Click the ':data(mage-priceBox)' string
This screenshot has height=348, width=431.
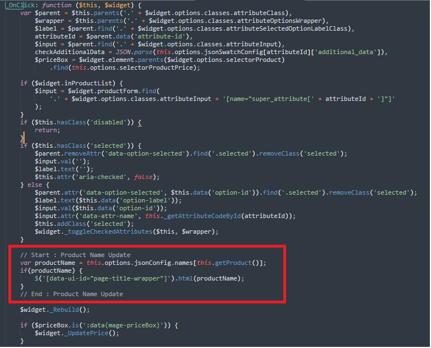123,326
